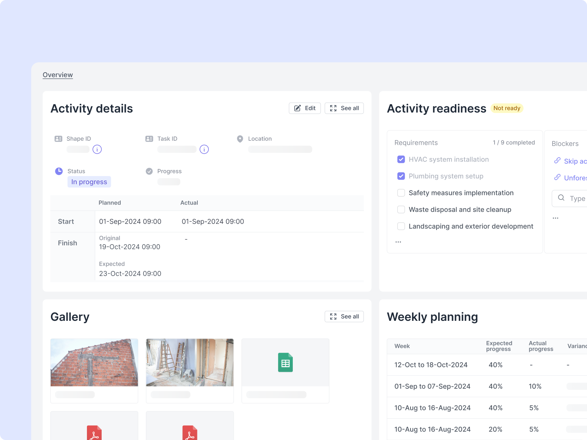Click the Location pin icon

click(x=240, y=139)
